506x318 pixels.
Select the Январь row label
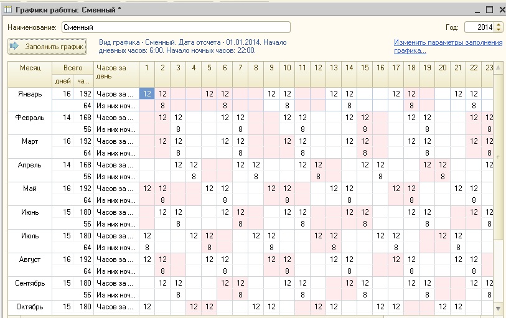click(x=30, y=94)
